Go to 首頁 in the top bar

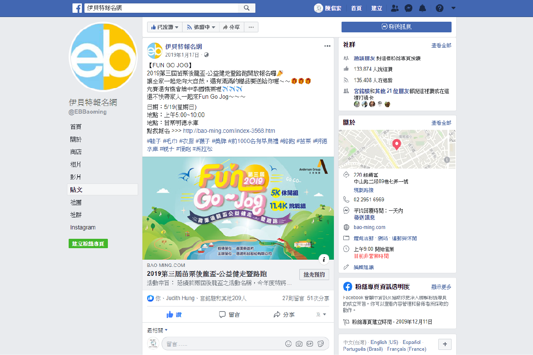point(356,8)
